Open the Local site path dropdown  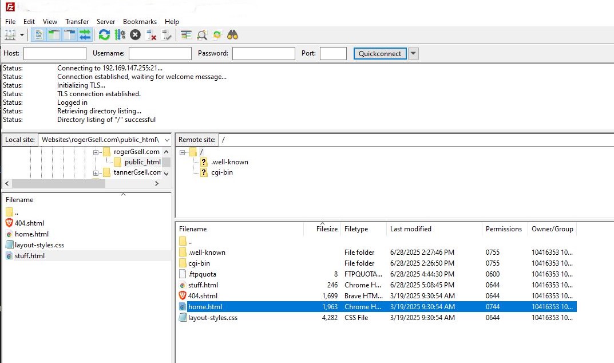[167, 140]
